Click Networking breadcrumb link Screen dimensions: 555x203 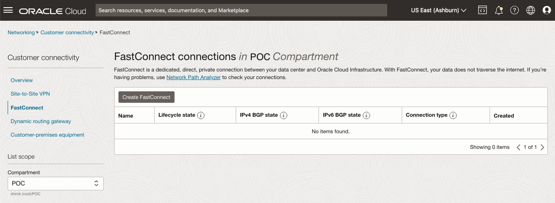tap(21, 33)
